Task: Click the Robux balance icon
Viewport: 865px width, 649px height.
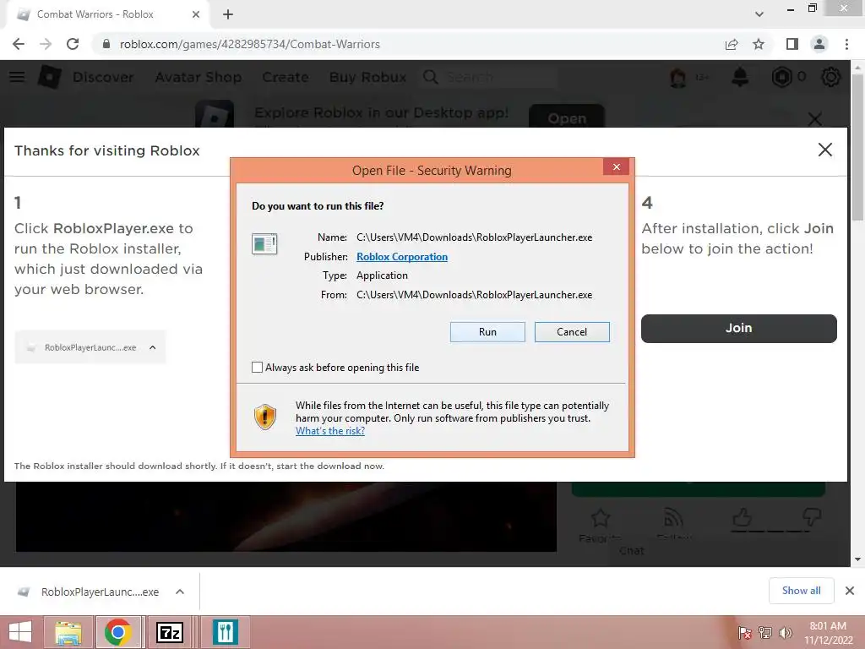Action: coord(781,77)
